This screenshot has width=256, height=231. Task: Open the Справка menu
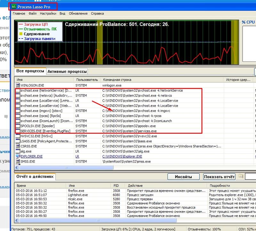97,13
